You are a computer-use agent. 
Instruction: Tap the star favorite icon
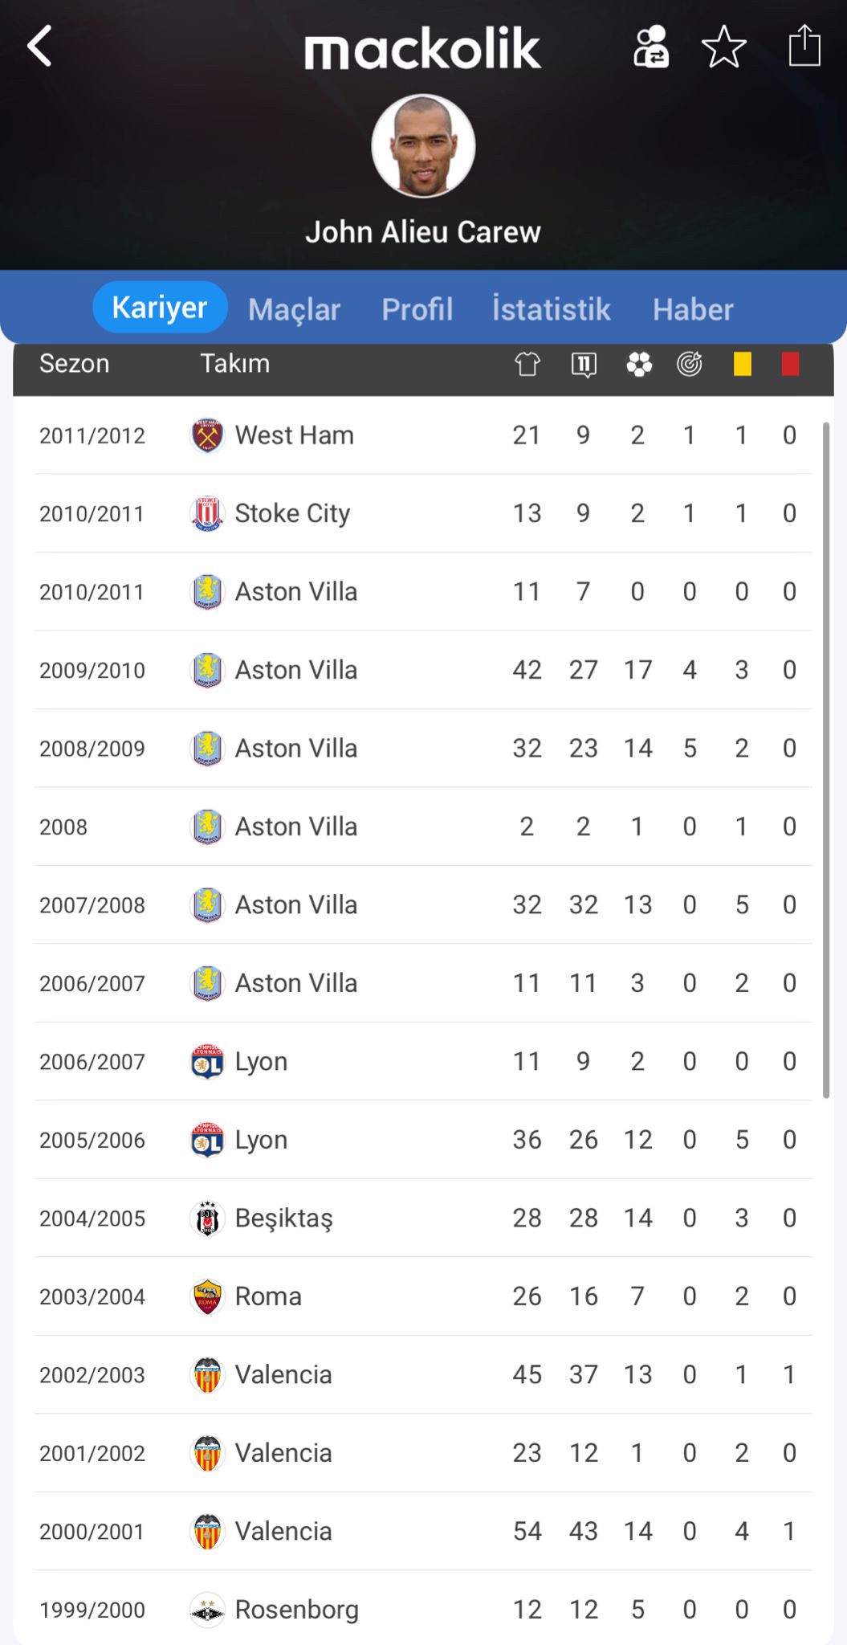[x=723, y=47]
